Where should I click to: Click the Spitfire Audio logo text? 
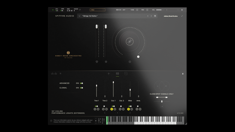65,16
